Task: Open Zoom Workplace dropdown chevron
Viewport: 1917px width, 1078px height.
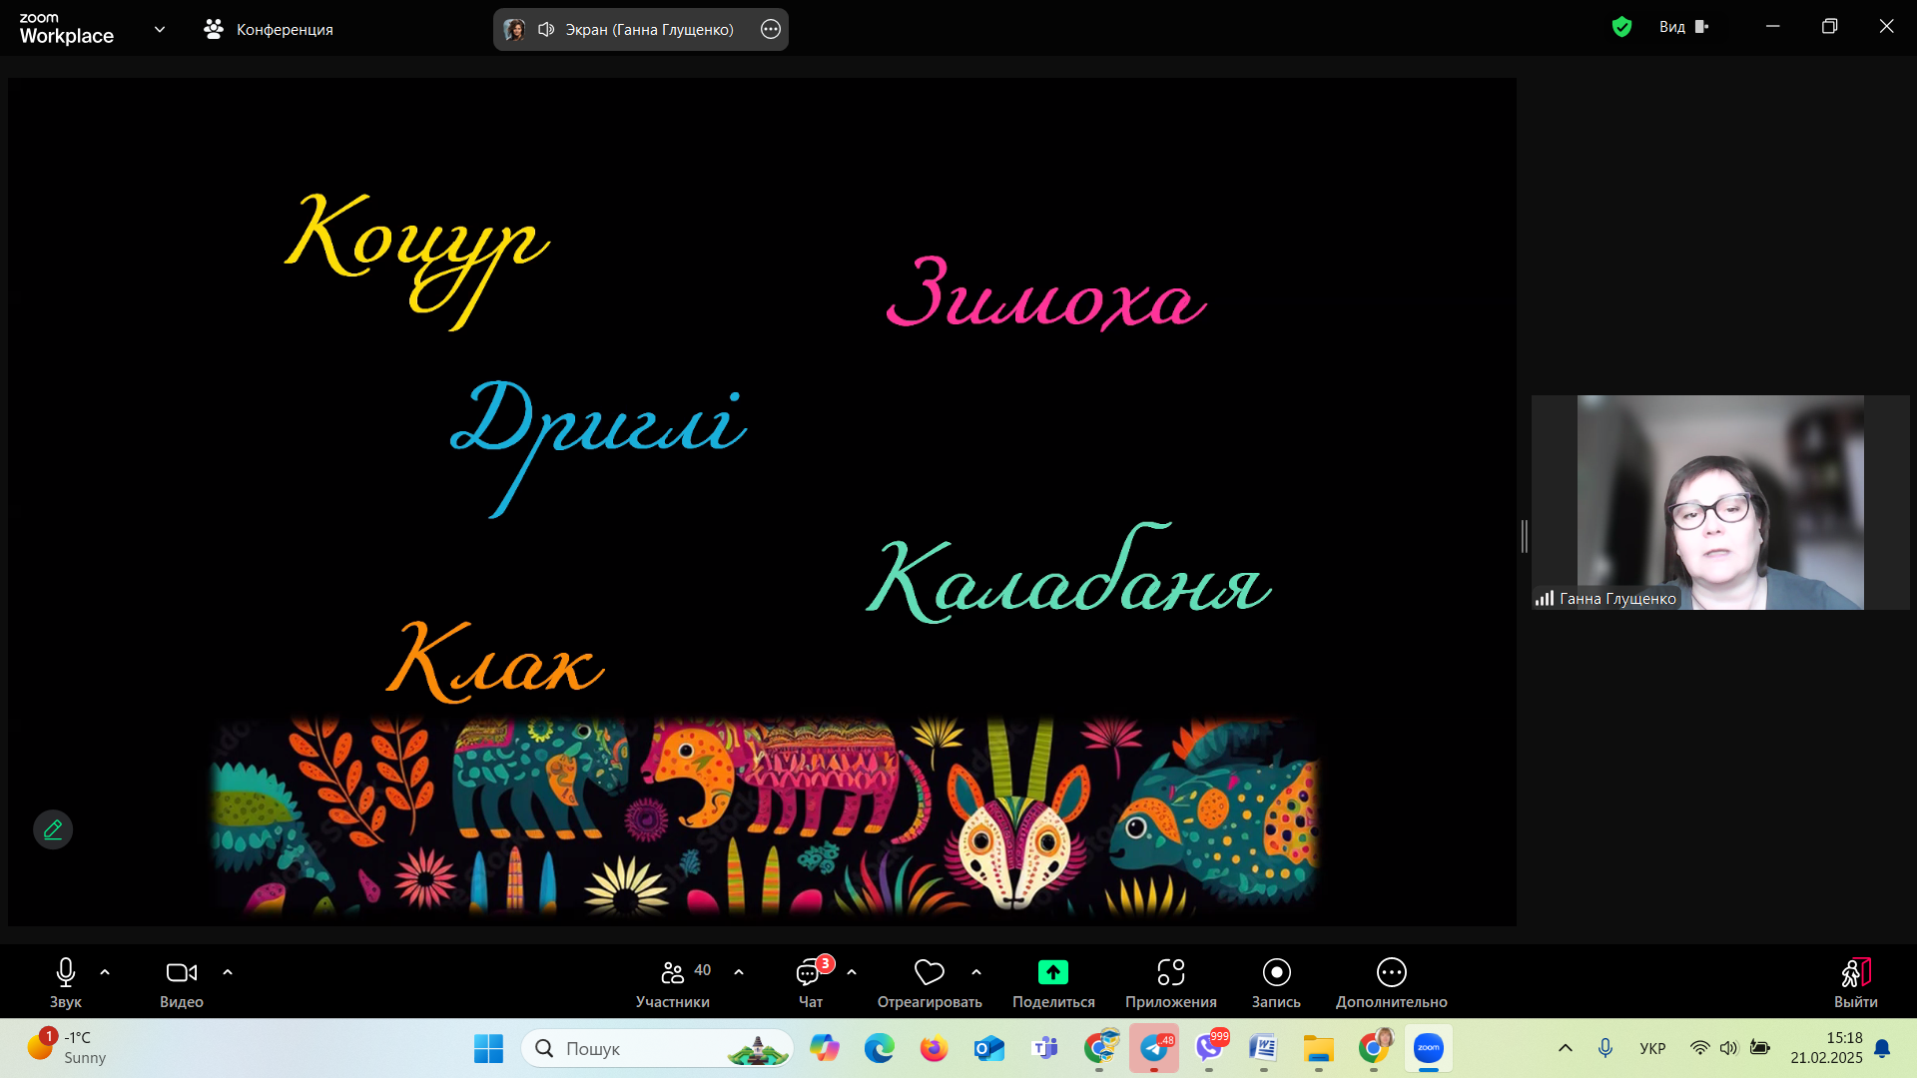Action: point(160,29)
